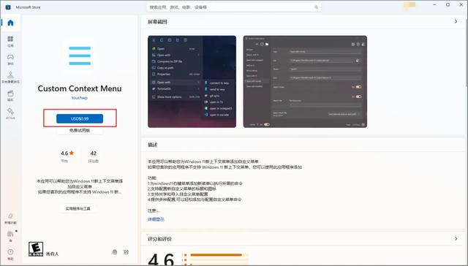Click the magnifier icon in search box
Viewport: 468px width, 266px height.
pyautogui.click(x=316, y=7)
